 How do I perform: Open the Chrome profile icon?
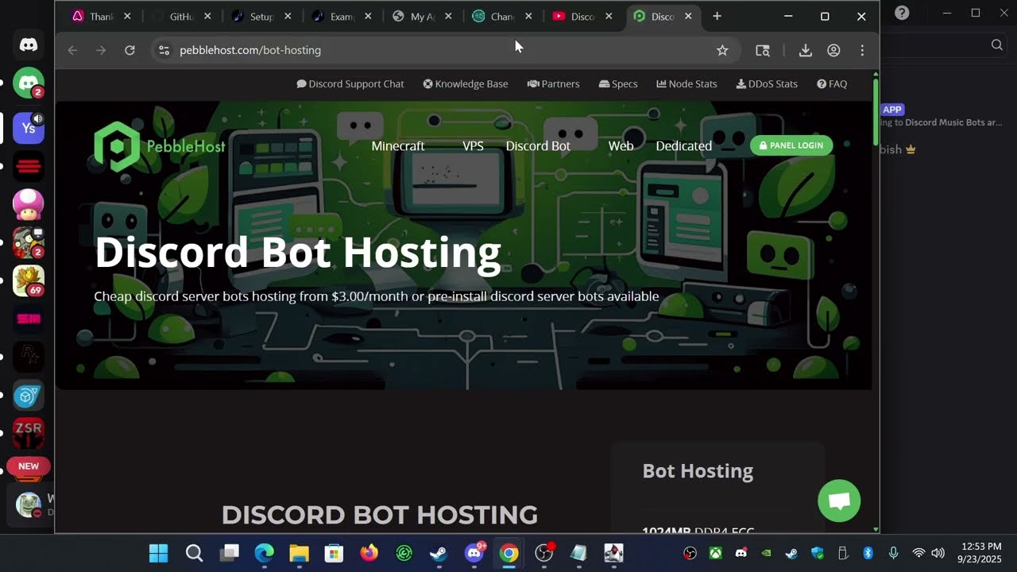click(x=833, y=50)
